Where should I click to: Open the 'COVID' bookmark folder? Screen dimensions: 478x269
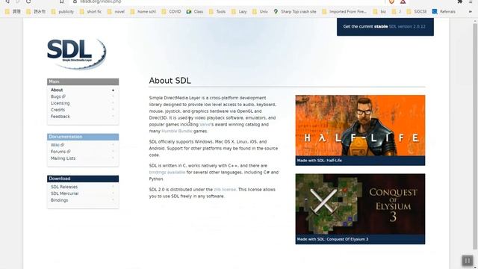point(171,12)
